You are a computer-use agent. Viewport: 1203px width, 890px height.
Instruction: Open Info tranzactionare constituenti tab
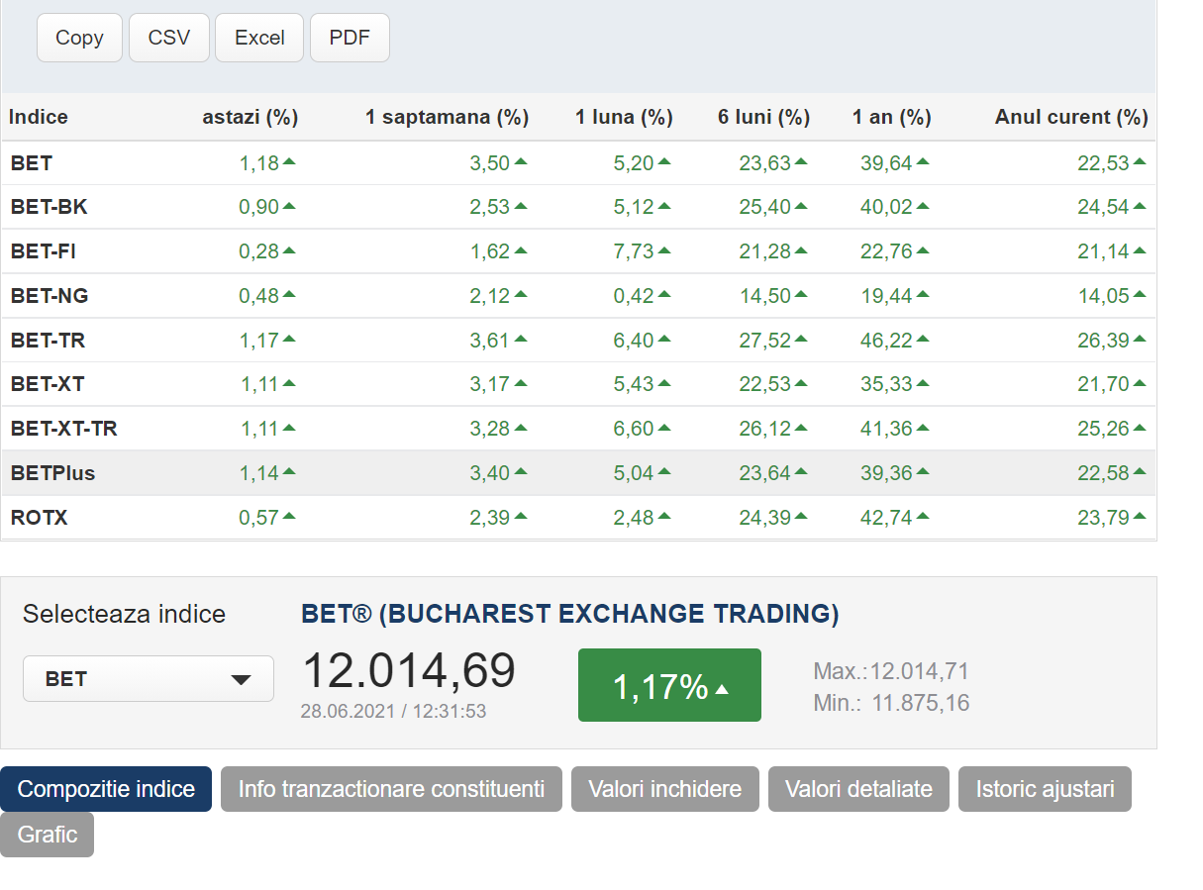391,789
